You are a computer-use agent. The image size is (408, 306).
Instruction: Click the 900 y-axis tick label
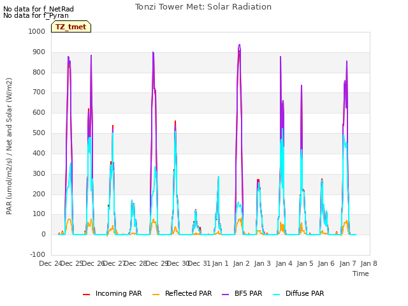pyautogui.click(x=39, y=52)
